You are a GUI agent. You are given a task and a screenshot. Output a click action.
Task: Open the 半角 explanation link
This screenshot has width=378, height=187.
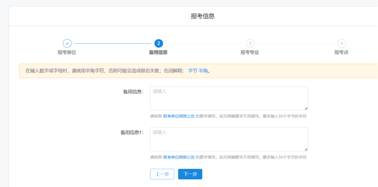point(203,71)
